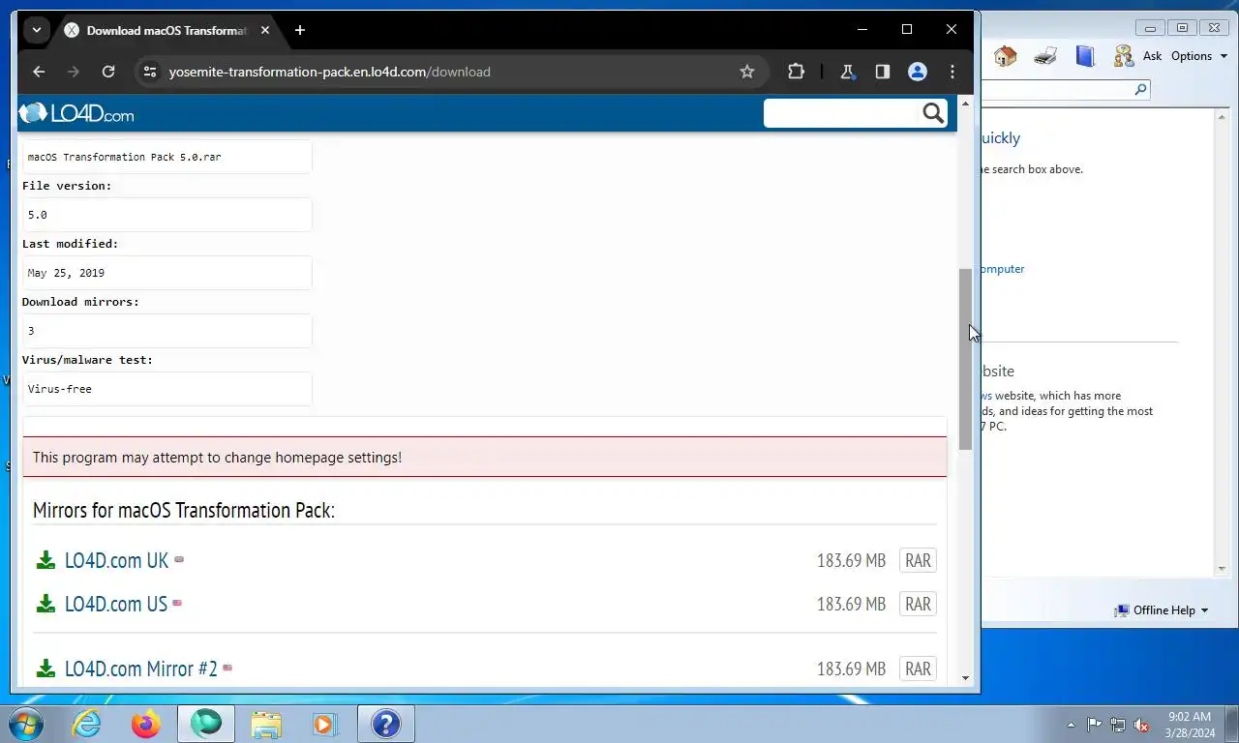1239x743 pixels.
Task: Reload the lo4d download page
Action: pos(108,72)
